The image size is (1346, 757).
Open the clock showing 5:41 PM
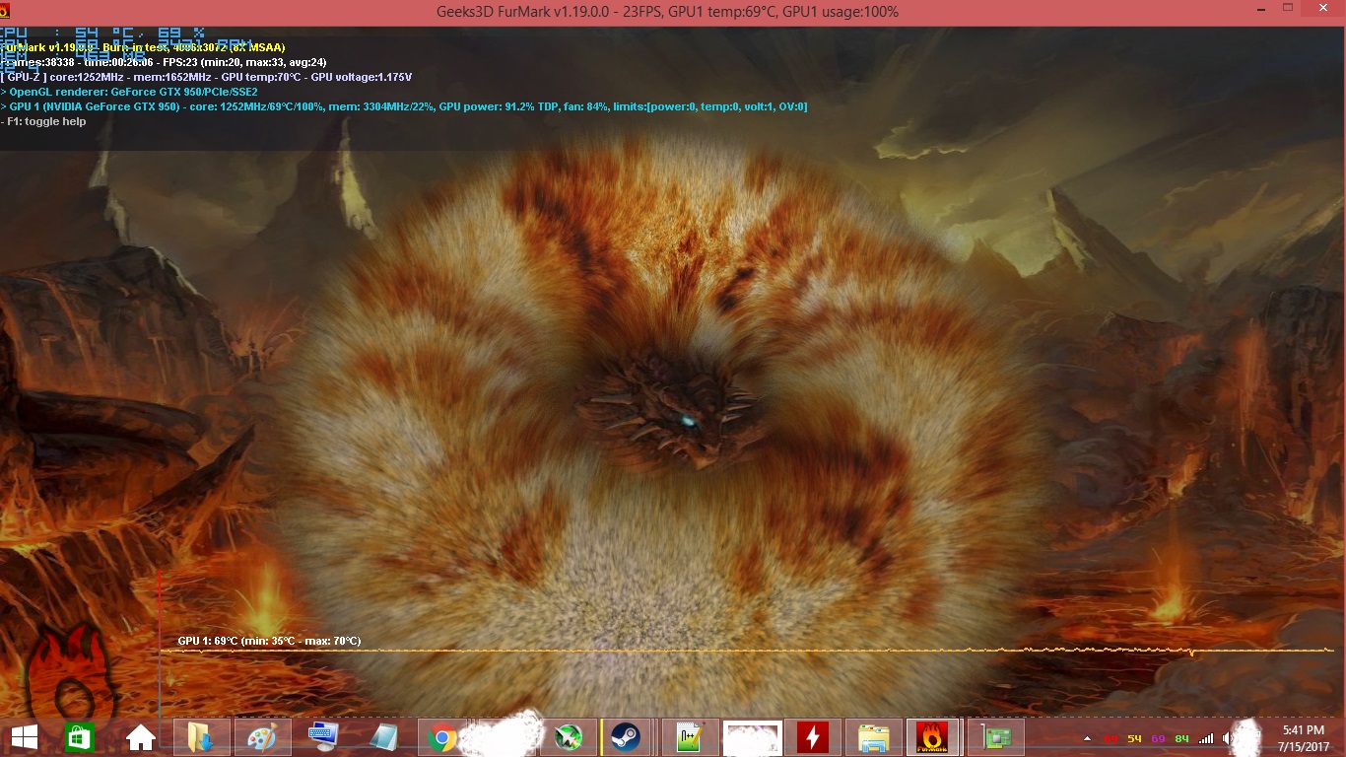(1305, 738)
